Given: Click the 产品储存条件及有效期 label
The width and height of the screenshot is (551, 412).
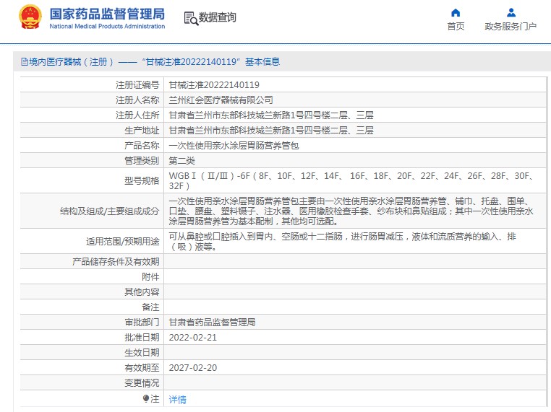Looking at the screenshot, I should (116, 262).
